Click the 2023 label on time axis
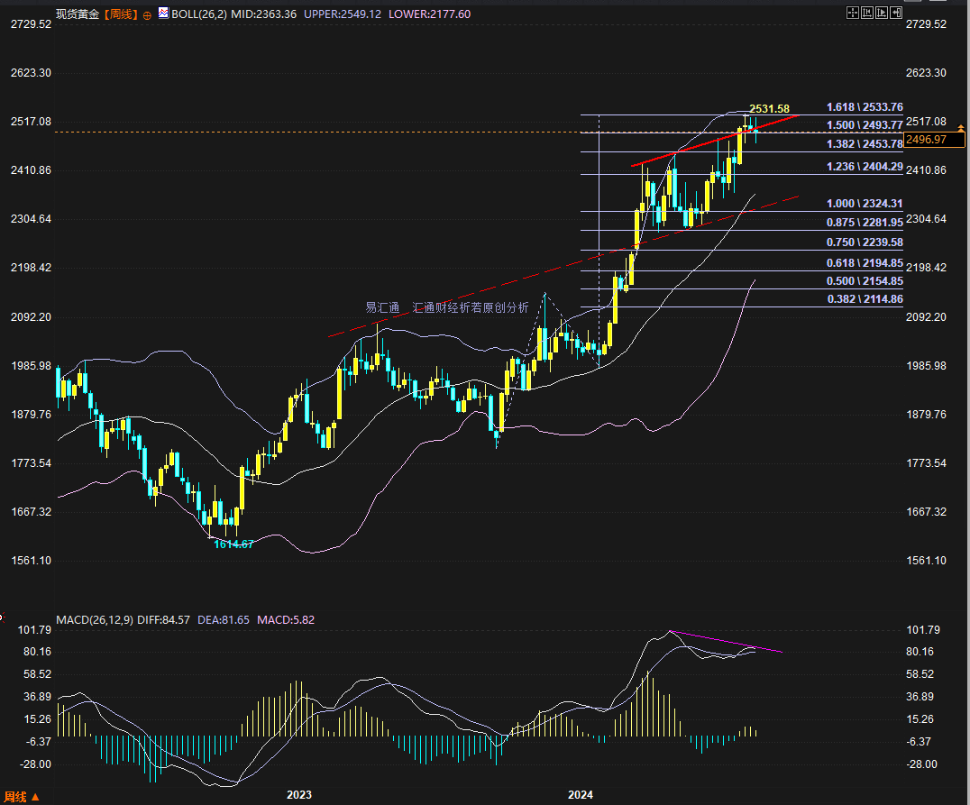Viewport: 970px width, 805px height. [x=298, y=794]
